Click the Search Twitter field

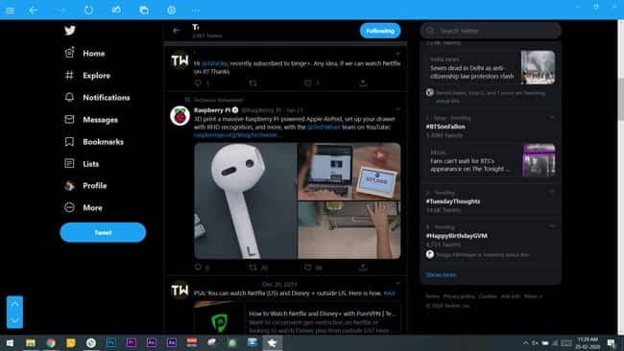click(491, 31)
